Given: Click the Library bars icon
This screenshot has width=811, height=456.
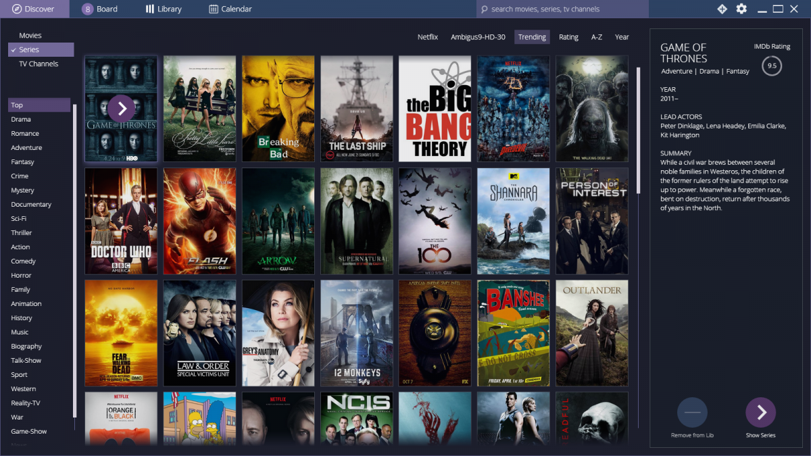Looking at the screenshot, I should tap(149, 9).
